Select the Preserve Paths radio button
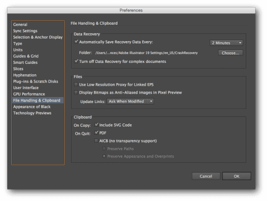This screenshot has height=201, width=267. click(104, 149)
